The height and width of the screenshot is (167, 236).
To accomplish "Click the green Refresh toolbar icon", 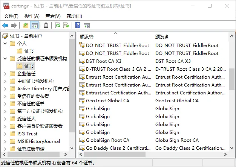I will pyautogui.click(x=58, y=25).
